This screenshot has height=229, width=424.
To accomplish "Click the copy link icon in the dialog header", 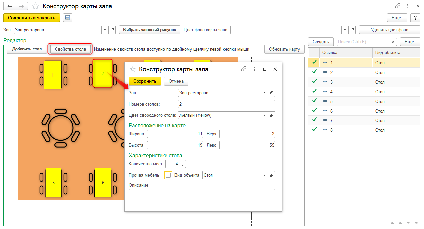I will [x=244, y=69].
